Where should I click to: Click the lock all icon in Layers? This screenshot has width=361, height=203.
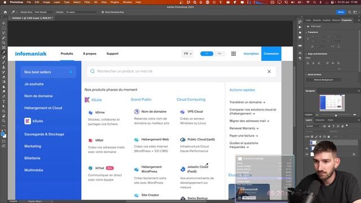click(x=328, y=136)
